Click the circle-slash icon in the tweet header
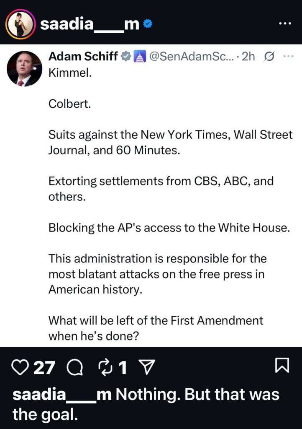The image size is (302, 429). coord(269,56)
